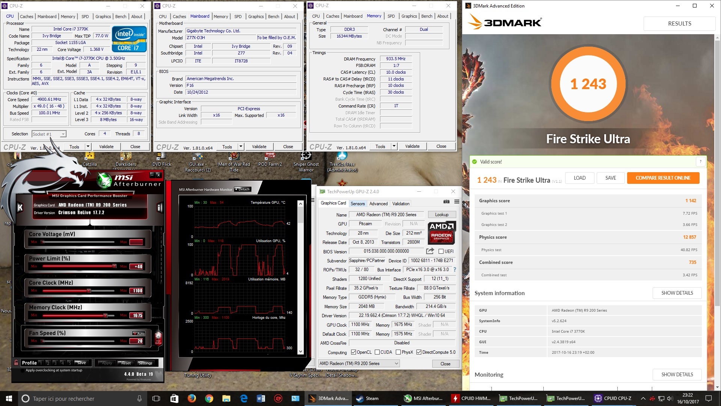The width and height of the screenshot is (721, 406).
Task: Open the GPU-Z hamburger menu
Action: [x=457, y=202]
